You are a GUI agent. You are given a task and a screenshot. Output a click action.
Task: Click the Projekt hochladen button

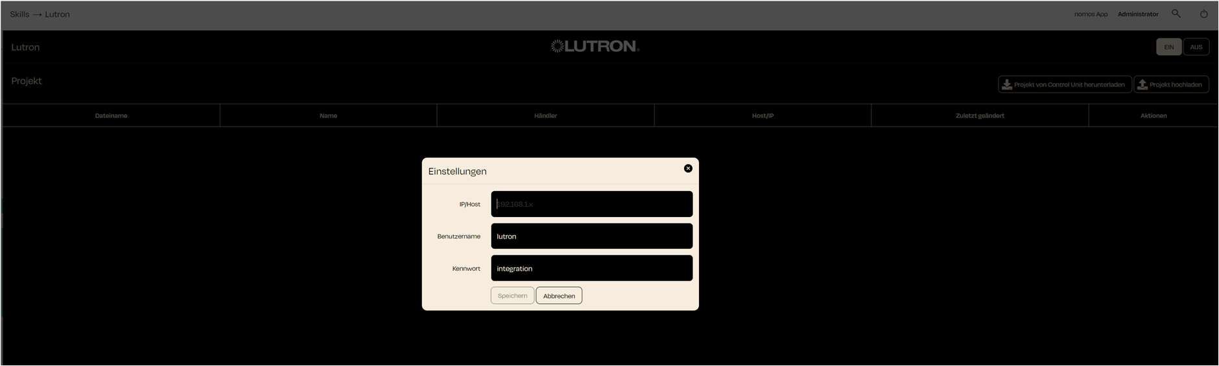[x=1170, y=85]
